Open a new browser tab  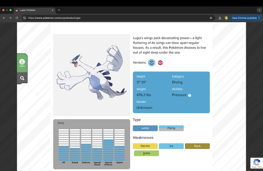(59, 10)
